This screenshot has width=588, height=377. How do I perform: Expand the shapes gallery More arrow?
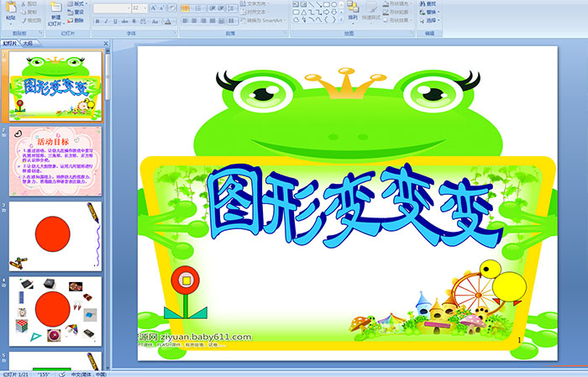[x=341, y=20]
